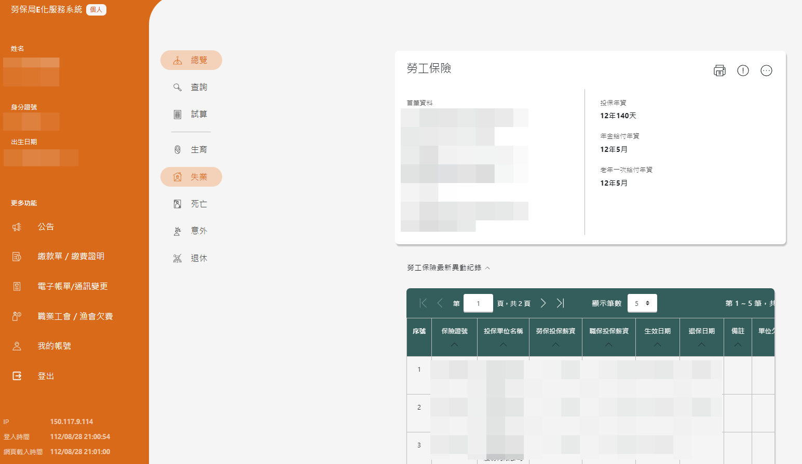Go to next page of records table

click(x=543, y=303)
